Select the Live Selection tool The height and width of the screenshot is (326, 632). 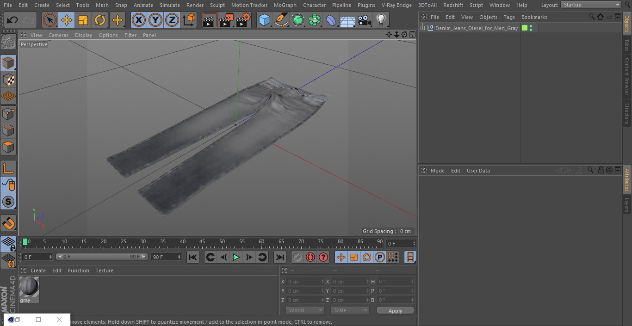click(50, 20)
